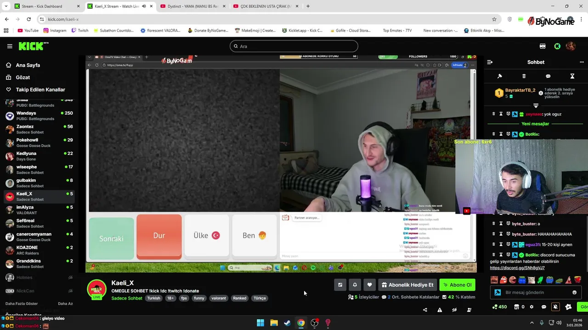Click the report warning triangle icon
The image size is (588, 330).
tap(440, 310)
